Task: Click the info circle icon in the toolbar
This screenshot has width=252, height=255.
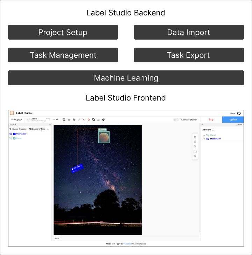Action: coord(103,120)
